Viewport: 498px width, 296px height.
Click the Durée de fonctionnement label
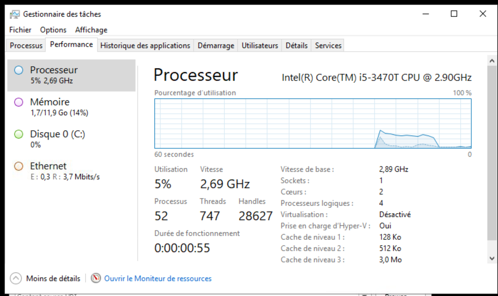197,234
